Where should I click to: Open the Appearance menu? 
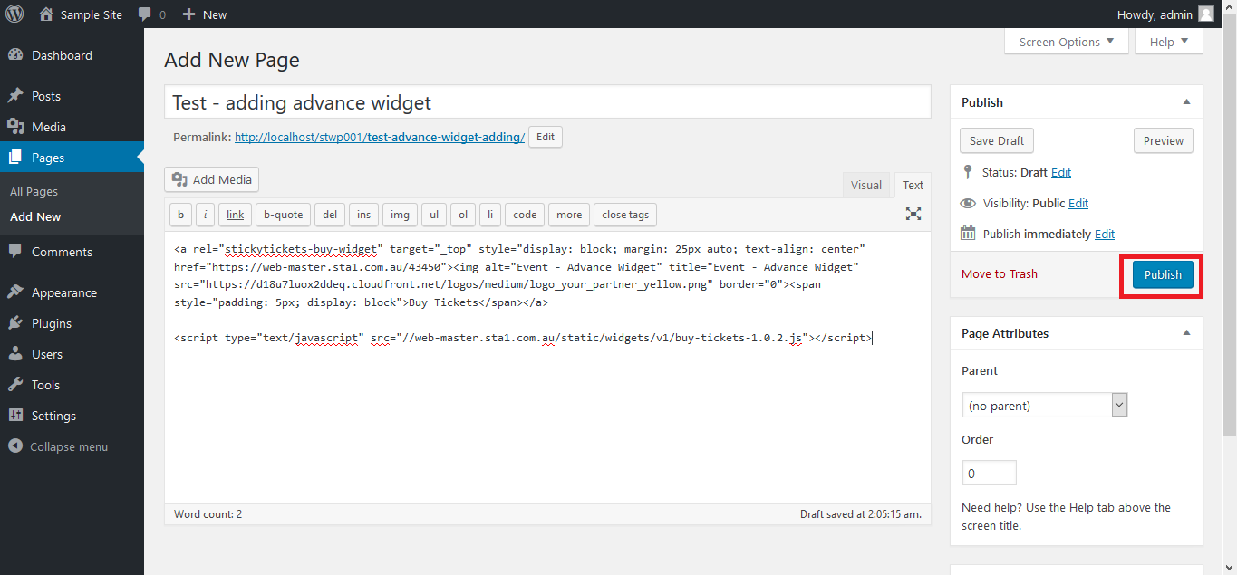pyautogui.click(x=63, y=292)
